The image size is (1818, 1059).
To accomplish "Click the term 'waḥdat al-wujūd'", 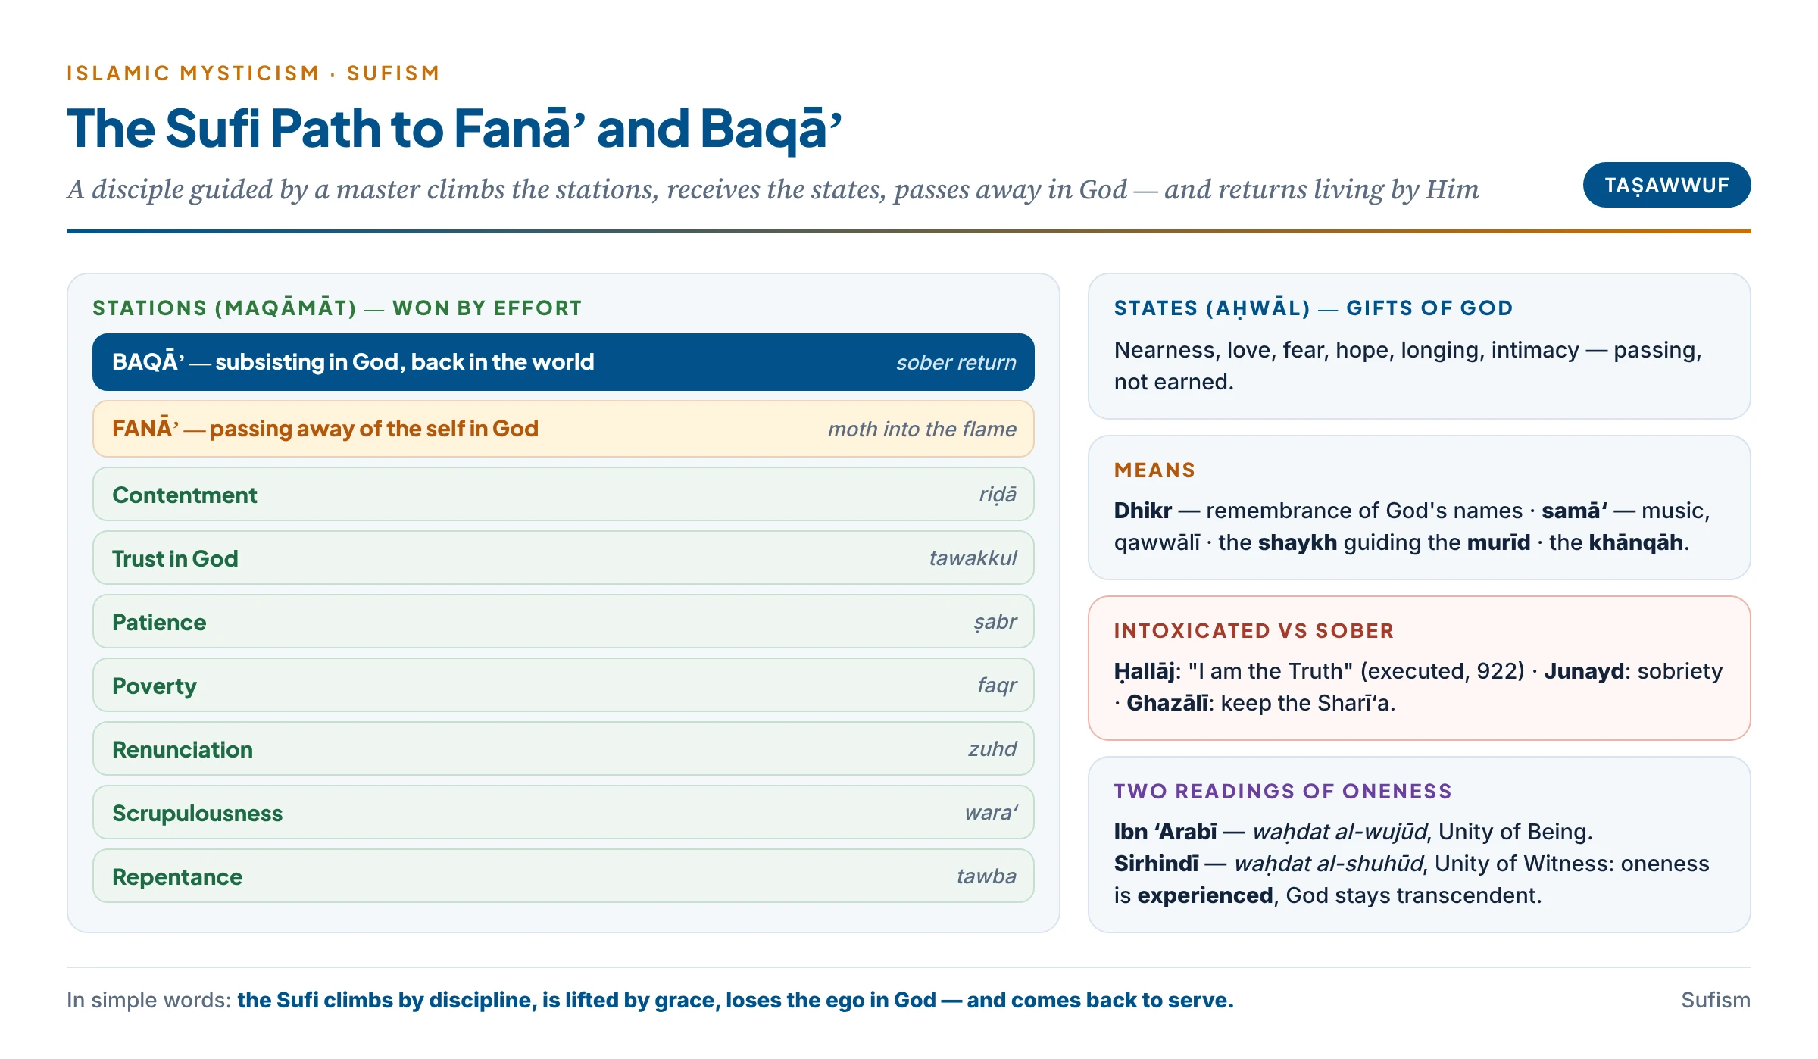I will pyautogui.click(x=1339, y=833).
